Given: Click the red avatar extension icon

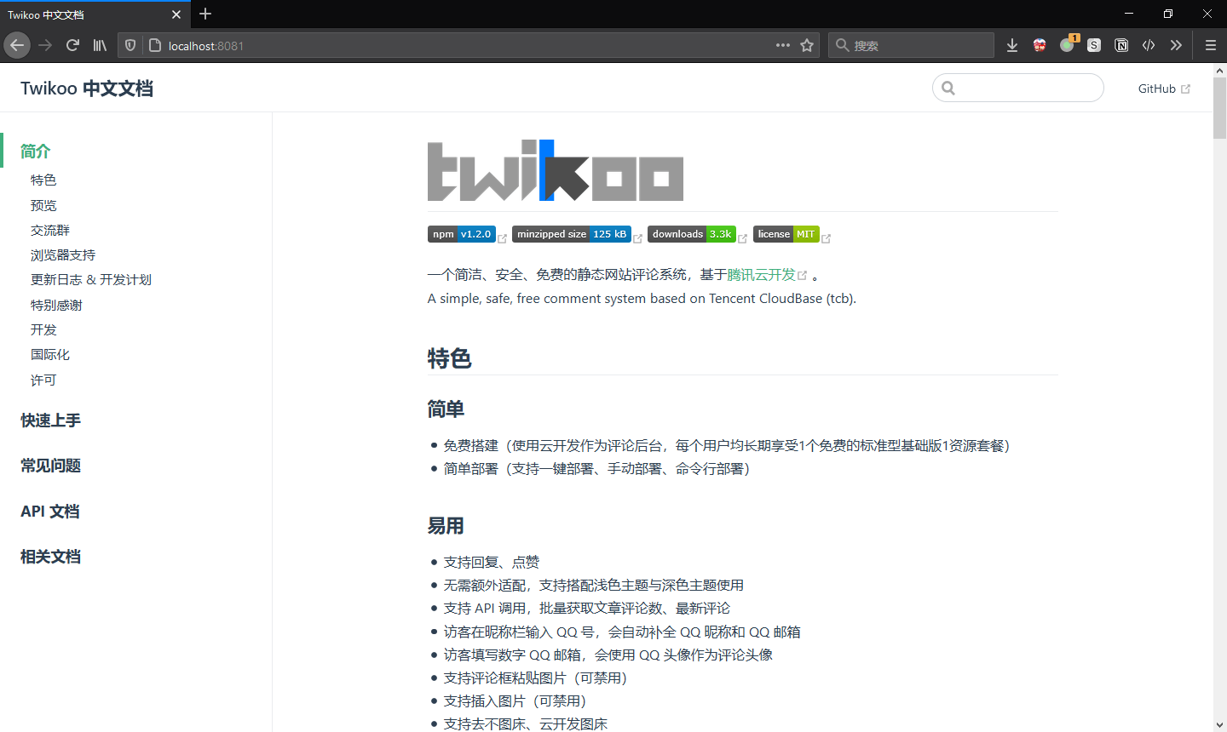Looking at the screenshot, I should tap(1040, 45).
